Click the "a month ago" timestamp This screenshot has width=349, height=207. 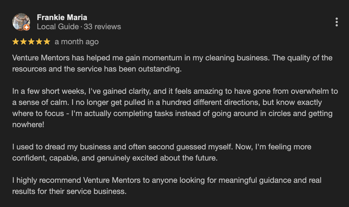point(77,42)
